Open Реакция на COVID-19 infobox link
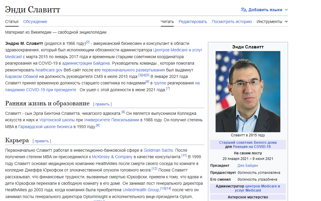321x201 pixels. [x=251, y=147]
